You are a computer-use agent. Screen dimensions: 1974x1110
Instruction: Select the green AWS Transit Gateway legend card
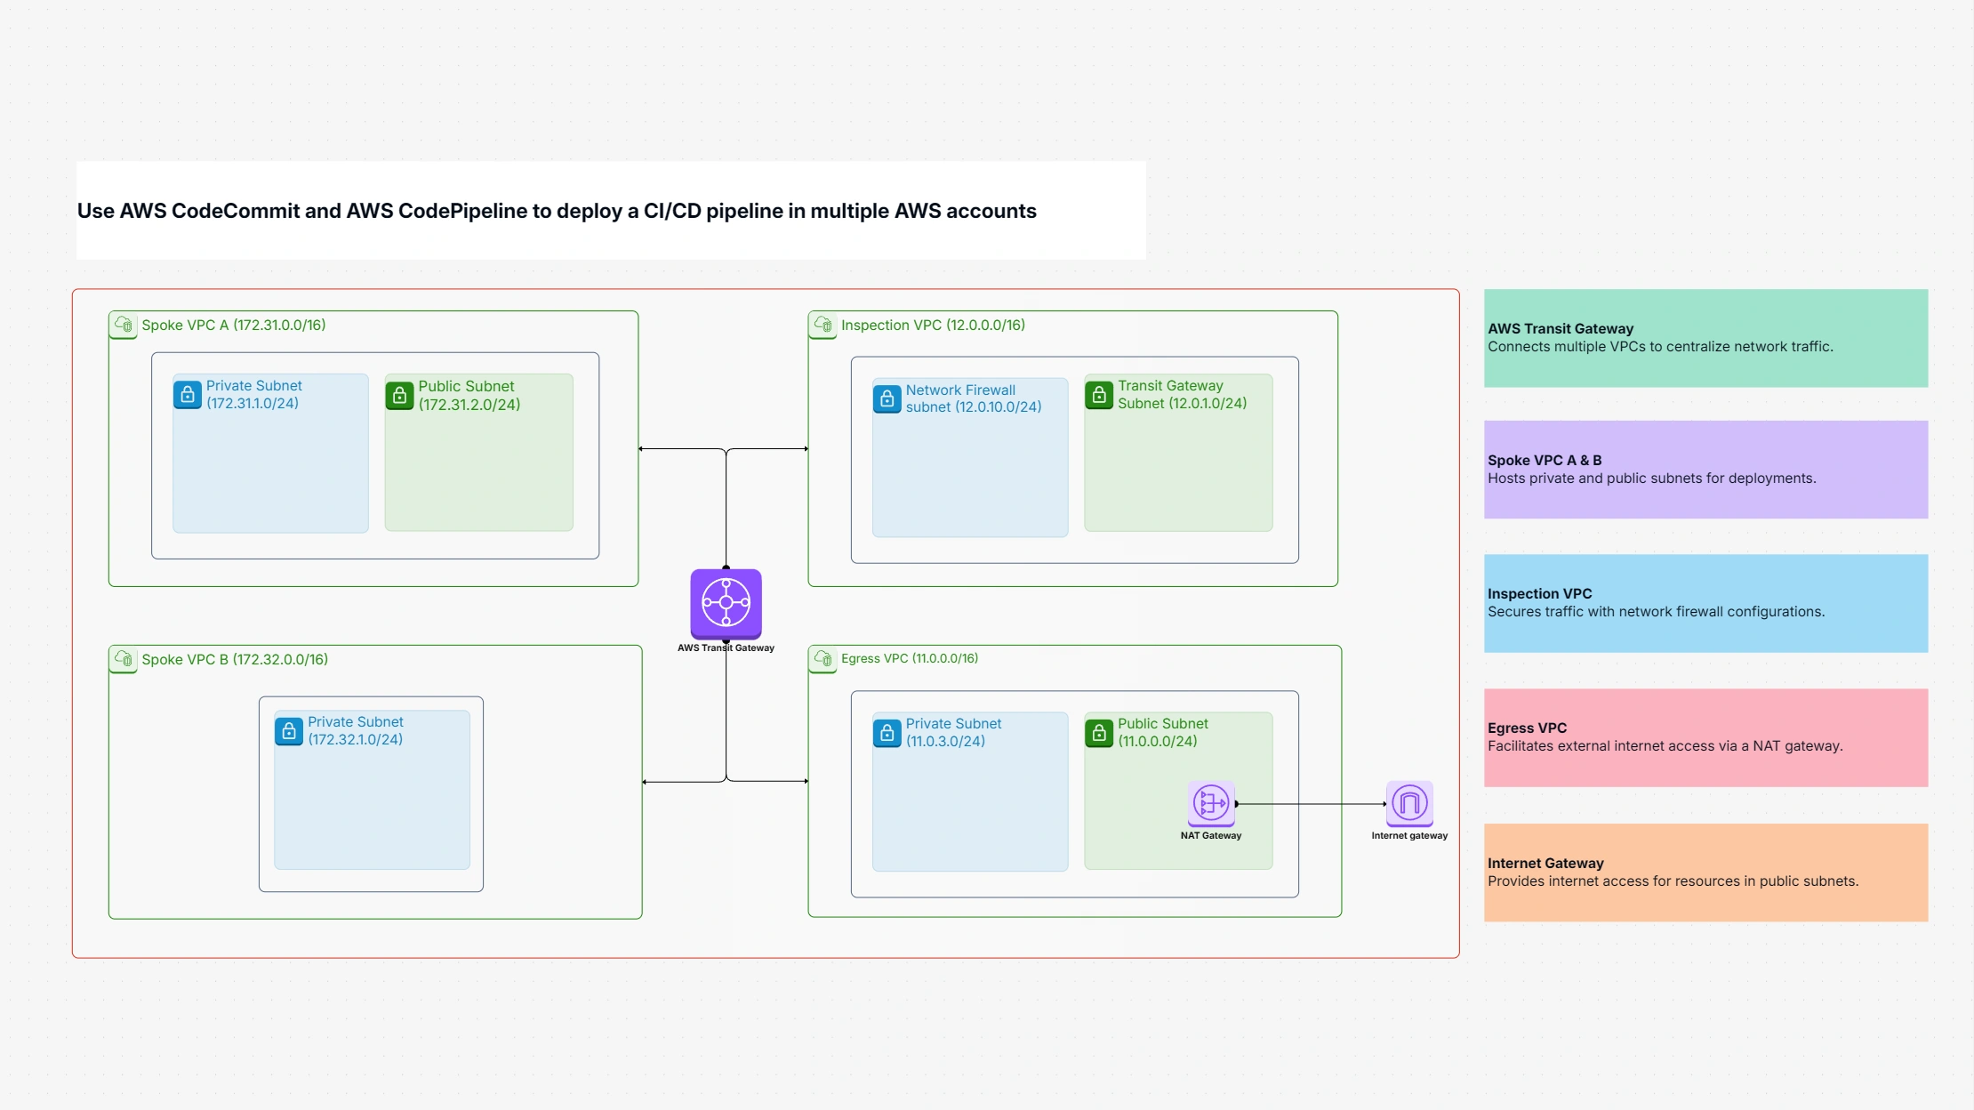click(x=1705, y=338)
